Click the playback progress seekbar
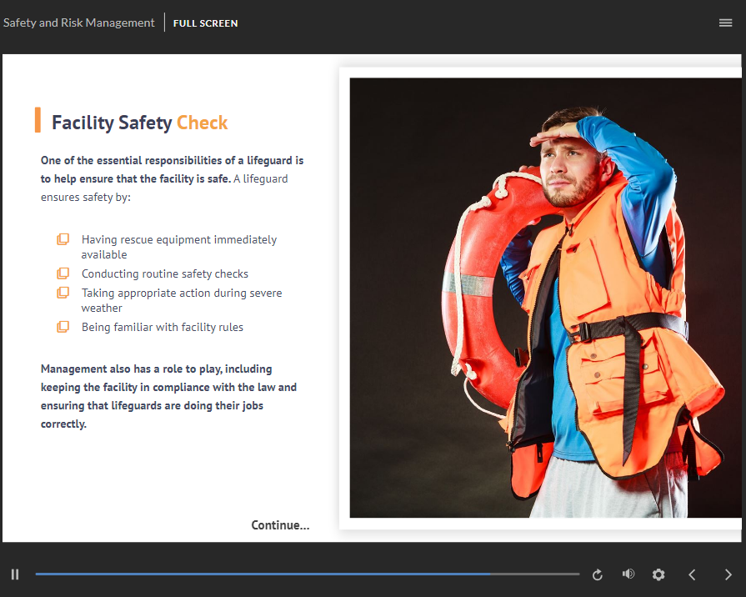The image size is (746, 597). pyautogui.click(x=308, y=574)
